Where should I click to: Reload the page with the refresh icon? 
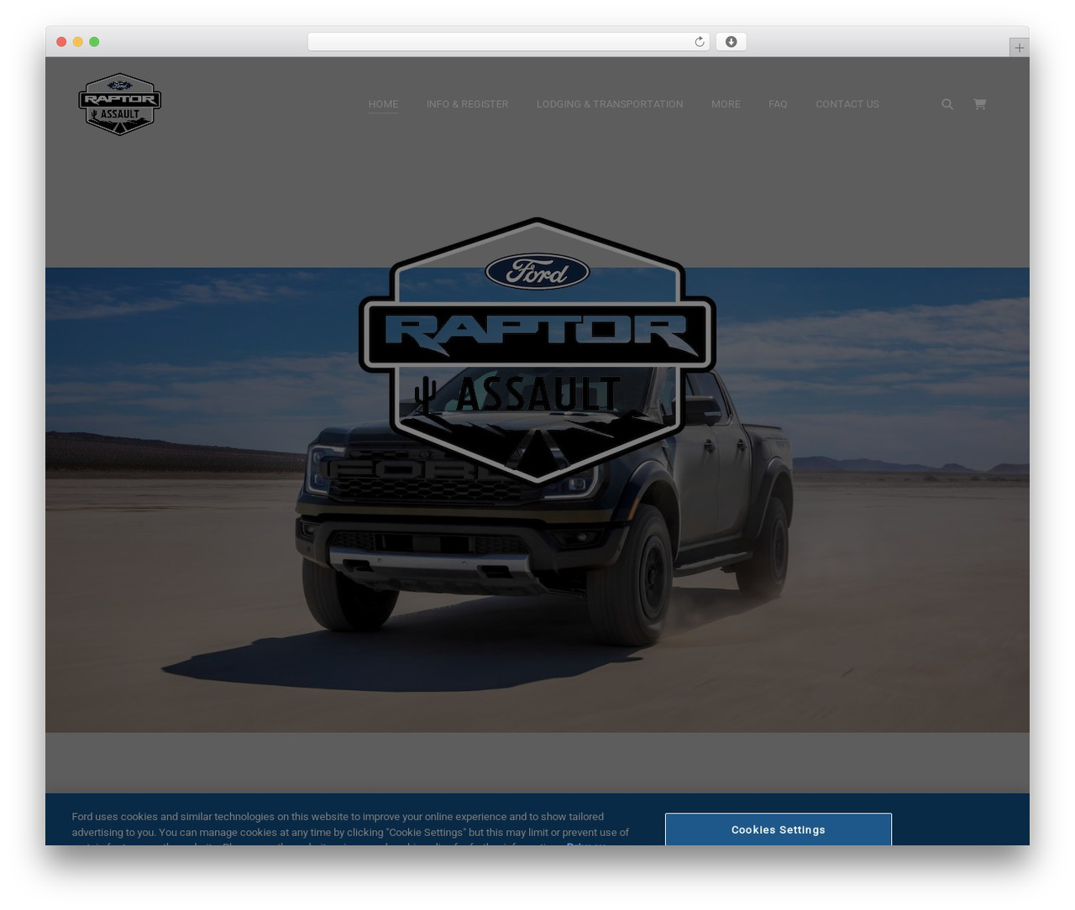(x=700, y=42)
